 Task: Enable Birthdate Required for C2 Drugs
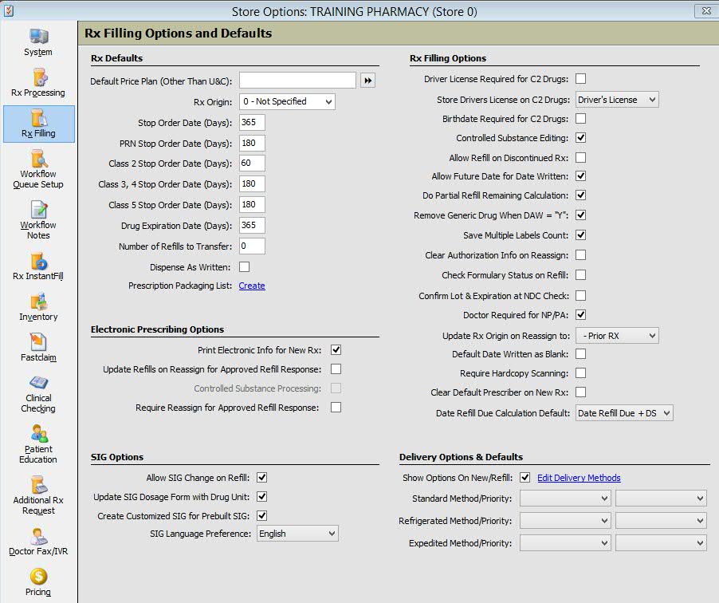[x=580, y=118]
